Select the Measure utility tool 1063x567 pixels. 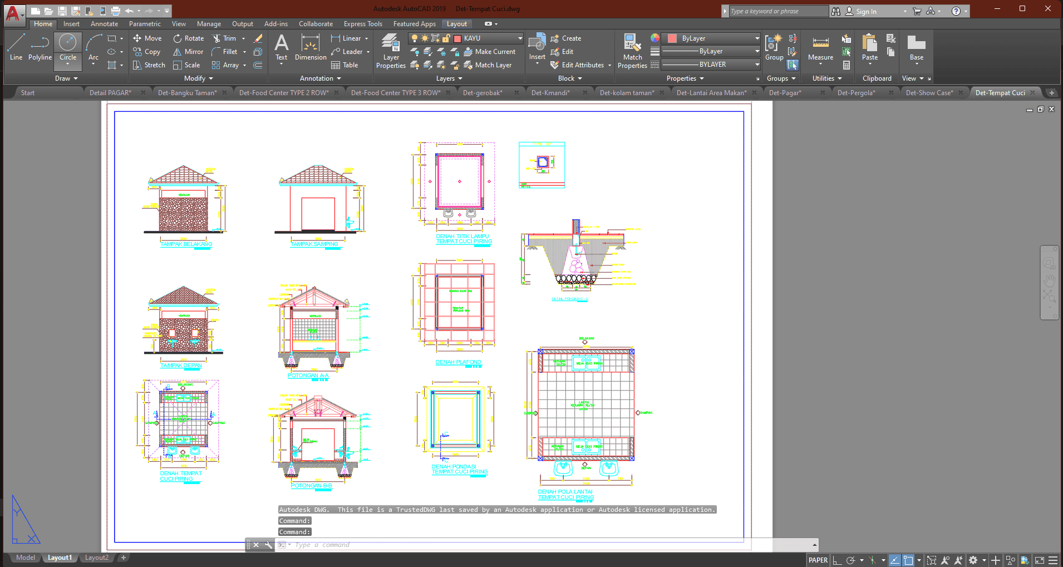[x=820, y=48]
